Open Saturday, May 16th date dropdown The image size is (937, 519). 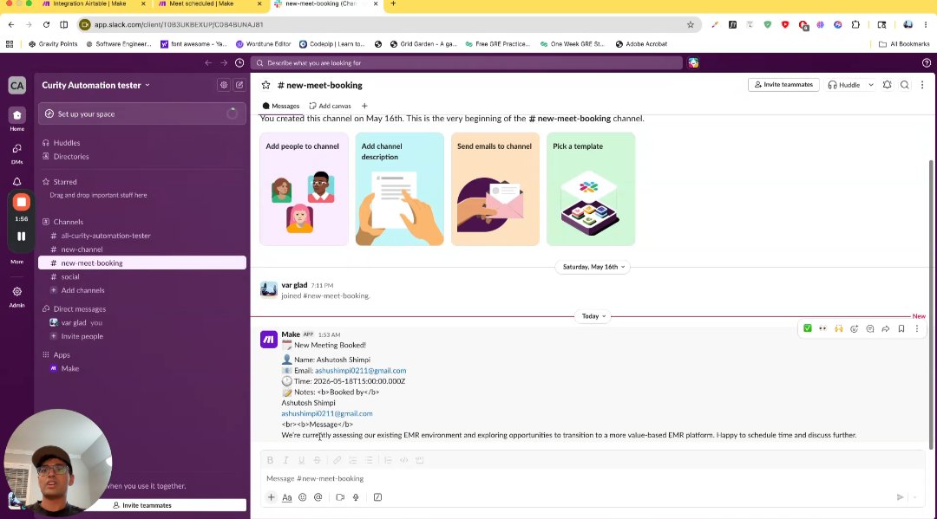click(x=593, y=267)
